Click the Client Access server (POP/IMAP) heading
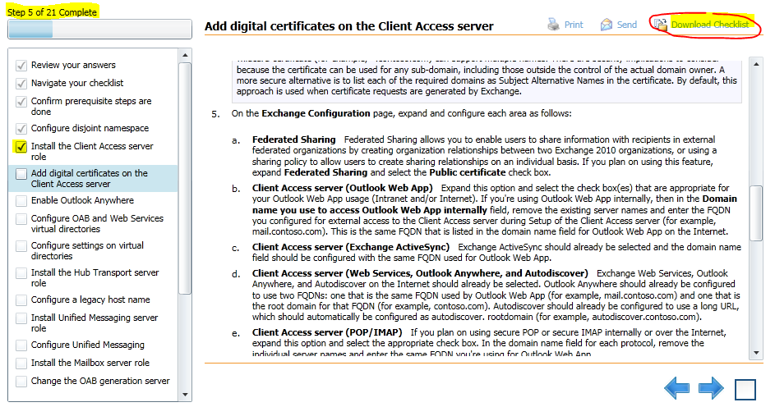The image size is (775, 407). tap(327, 332)
